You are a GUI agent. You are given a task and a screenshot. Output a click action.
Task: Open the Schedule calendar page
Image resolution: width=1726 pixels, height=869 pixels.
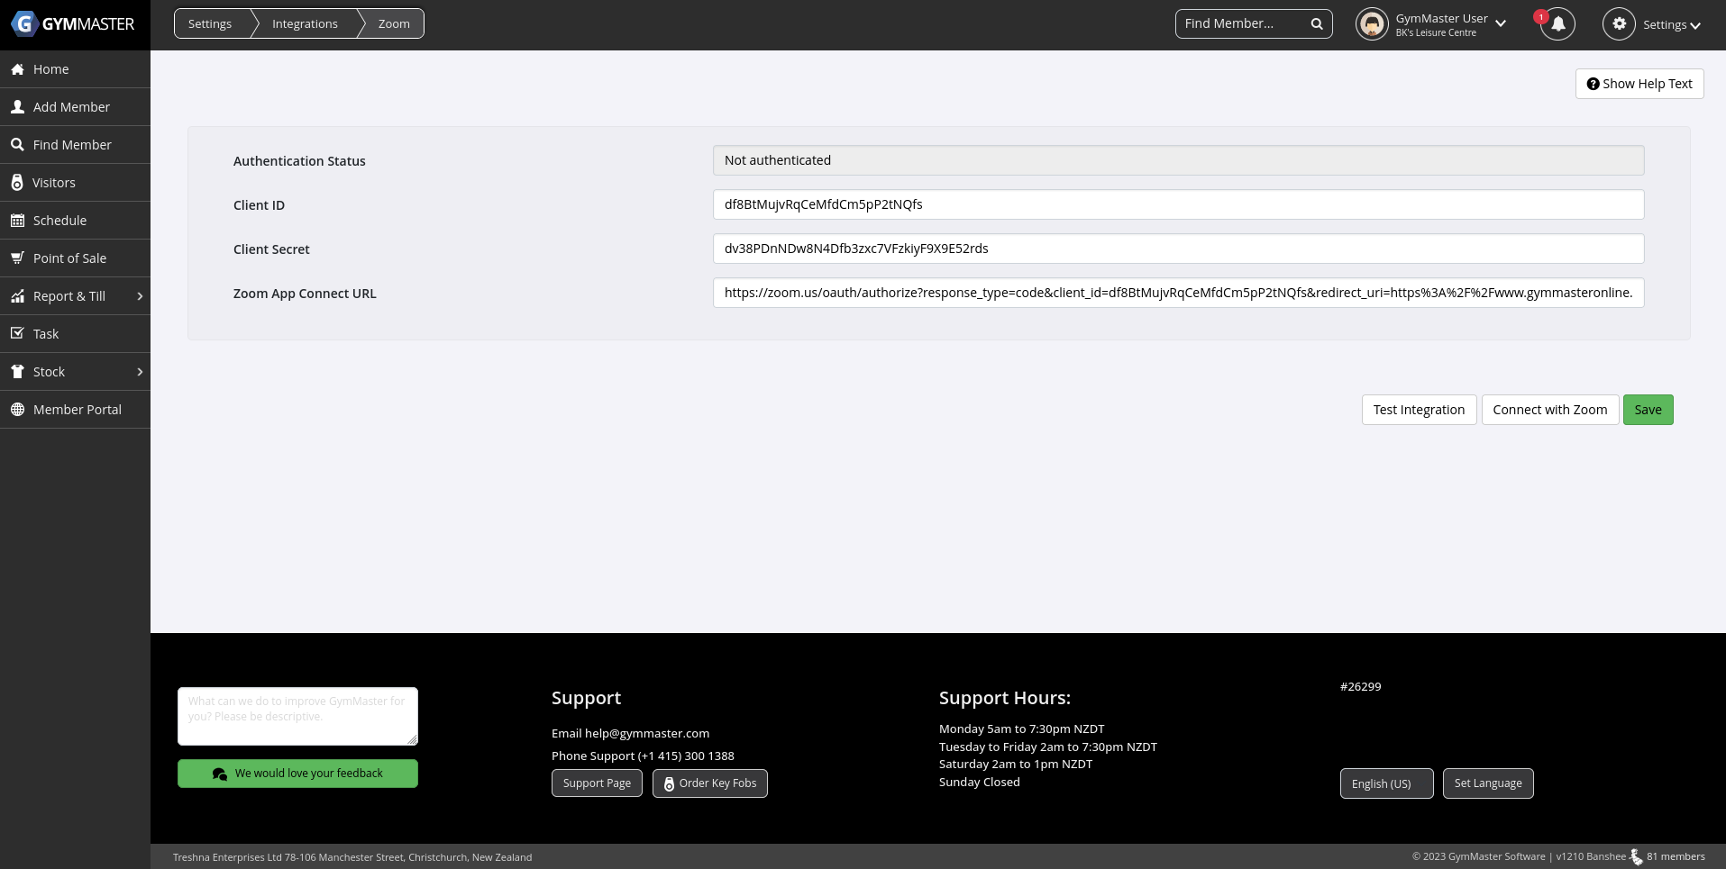click(59, 221)
